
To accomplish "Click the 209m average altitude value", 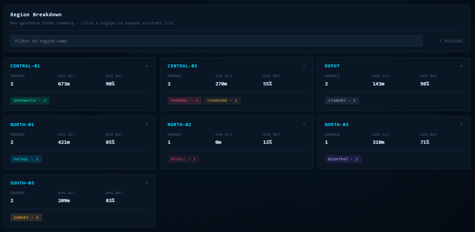I will (64, 200).
